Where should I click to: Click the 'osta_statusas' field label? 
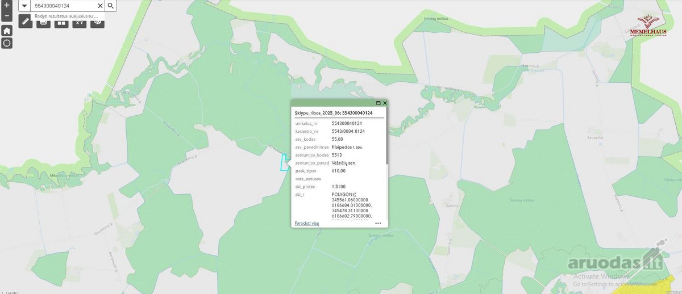308,178
